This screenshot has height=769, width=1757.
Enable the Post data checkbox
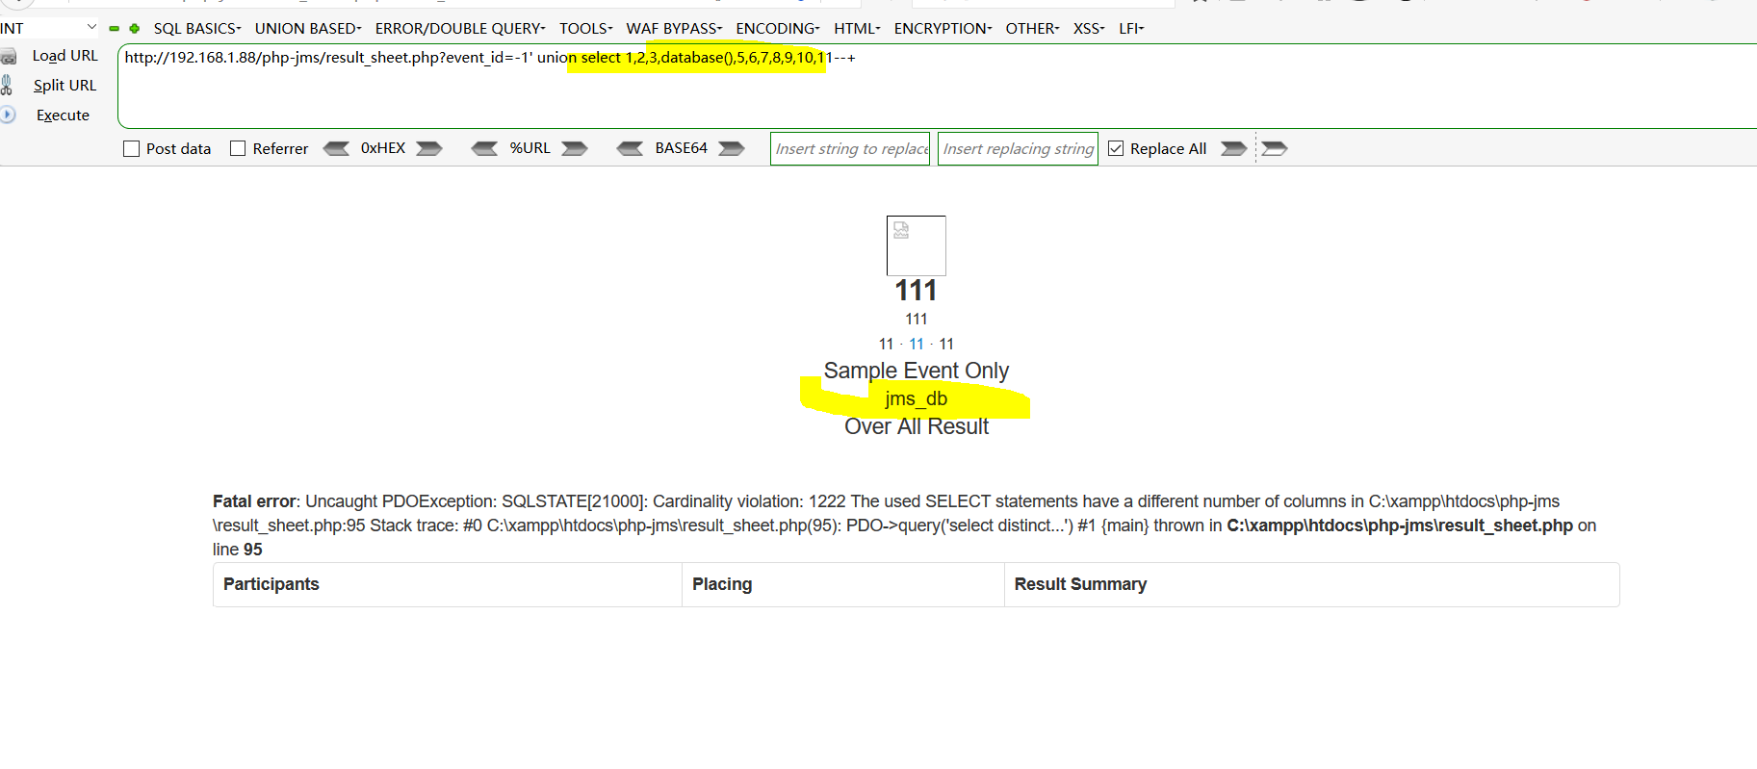(x=132, y=149)
